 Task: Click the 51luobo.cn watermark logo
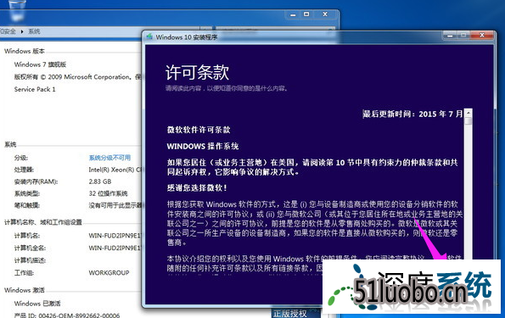(x=412, y=287)
